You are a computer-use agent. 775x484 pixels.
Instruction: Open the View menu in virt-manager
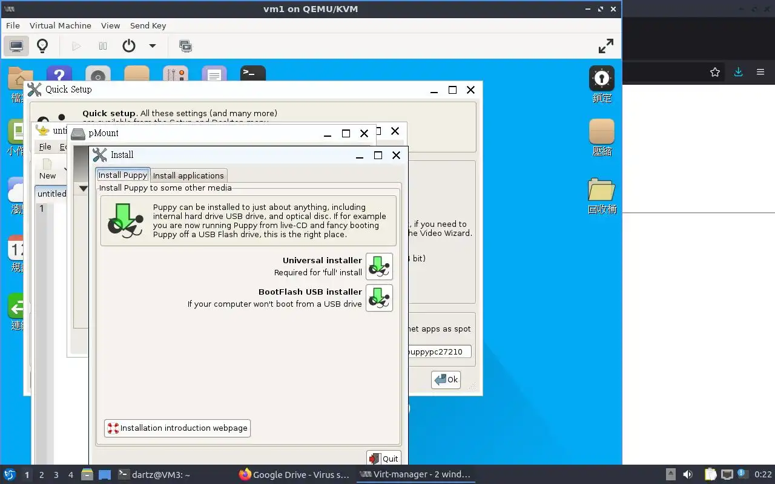click(110, 25)
